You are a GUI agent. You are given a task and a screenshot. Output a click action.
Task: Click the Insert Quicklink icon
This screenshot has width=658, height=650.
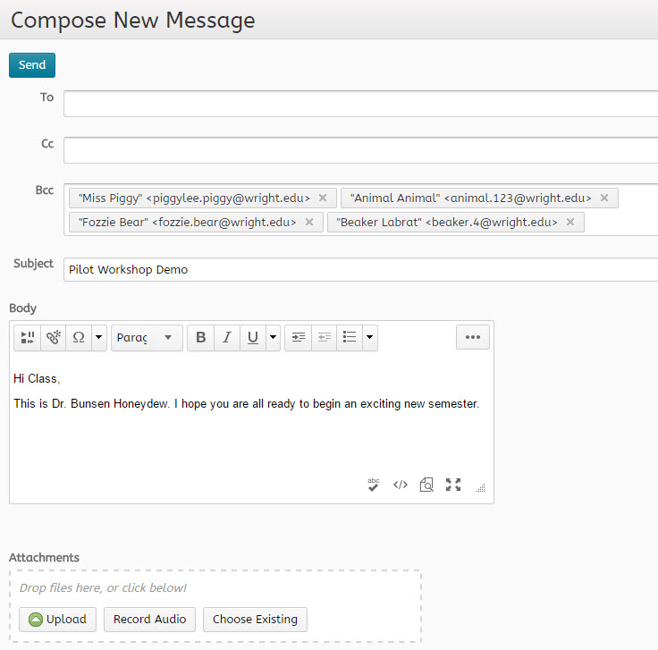pos(54,337)
